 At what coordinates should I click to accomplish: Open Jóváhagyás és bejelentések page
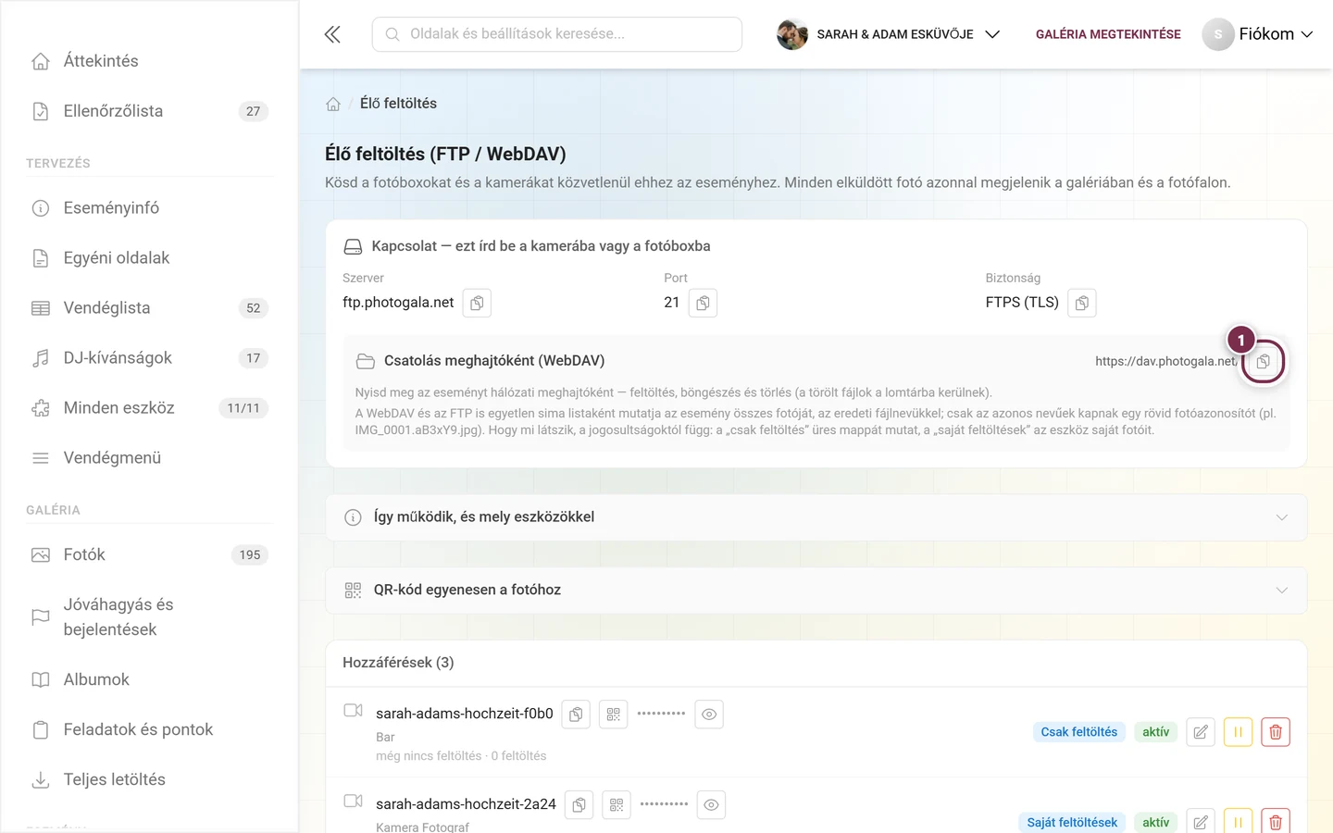[x=149, y=617]
